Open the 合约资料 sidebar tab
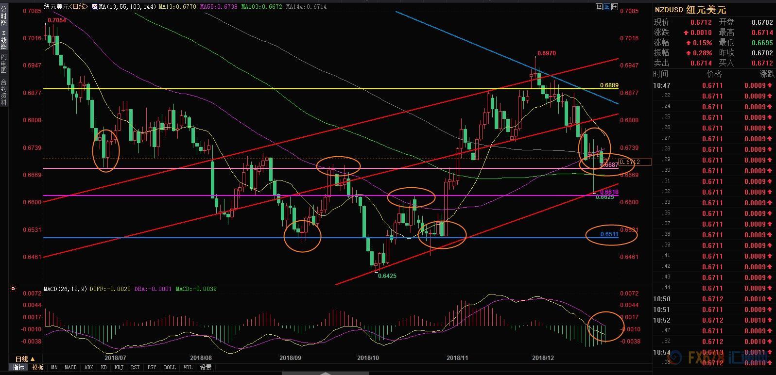The height and width of the screenshot is (375, 776). coord(4,92)
